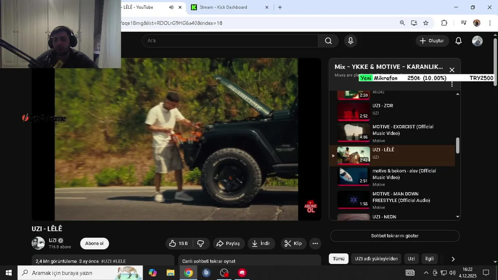This screenshot has height=280, width=498.
Task: Open the Windows Start menu
Action: pos(9,273)
